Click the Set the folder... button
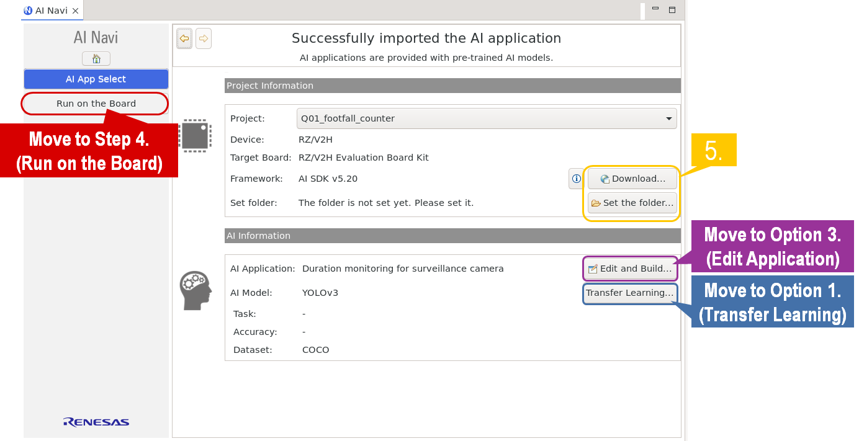The height and width of the screenshot is (441, 859). [632, 203]
